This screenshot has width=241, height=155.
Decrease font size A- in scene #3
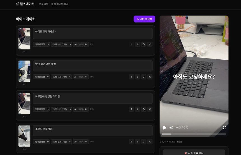click(x=76, y=109)
